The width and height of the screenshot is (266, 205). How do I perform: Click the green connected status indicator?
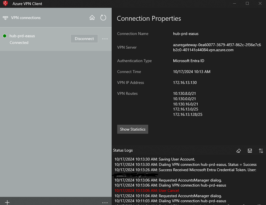(4, 36)
